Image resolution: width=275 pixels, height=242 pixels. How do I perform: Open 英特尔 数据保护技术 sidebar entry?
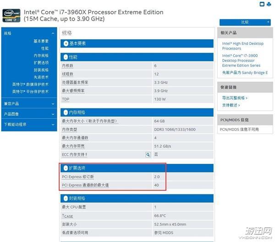(30, 84)
